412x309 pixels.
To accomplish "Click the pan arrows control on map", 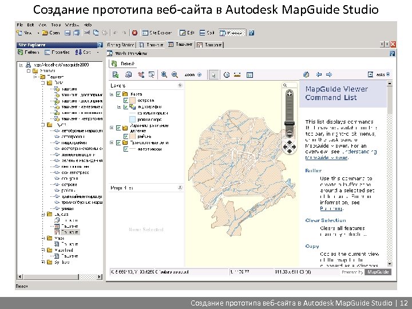I will click(x=290, y=146).
